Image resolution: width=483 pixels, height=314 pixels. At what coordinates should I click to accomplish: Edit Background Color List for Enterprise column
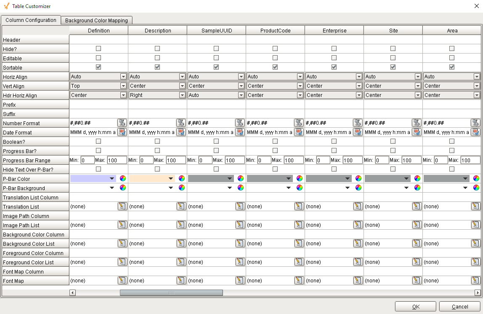[x=358, y=244]
